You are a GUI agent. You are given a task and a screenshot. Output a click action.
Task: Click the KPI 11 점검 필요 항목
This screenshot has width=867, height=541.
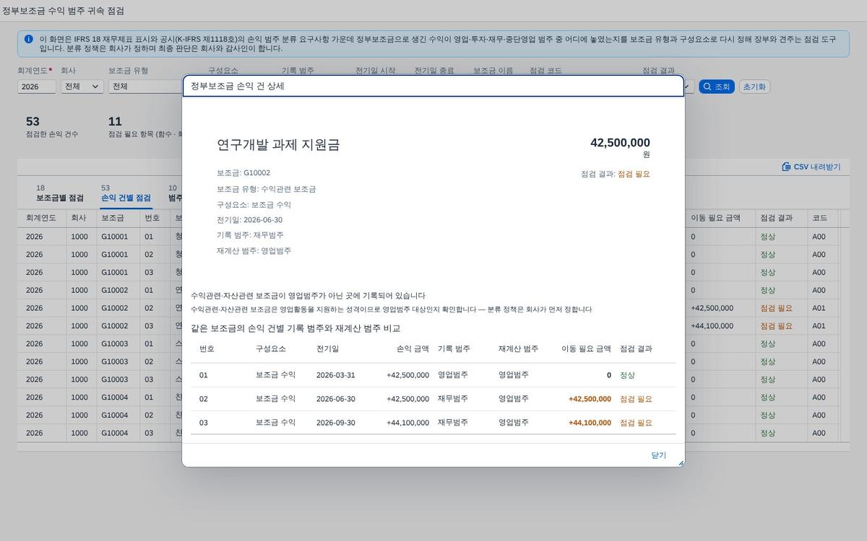click(x=144, y=127)
